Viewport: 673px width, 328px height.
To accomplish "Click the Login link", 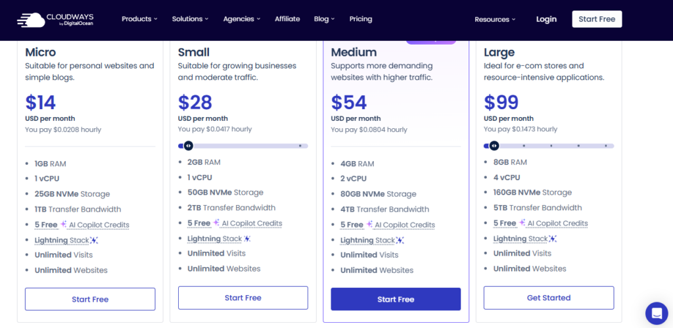I will coord(546,19).
